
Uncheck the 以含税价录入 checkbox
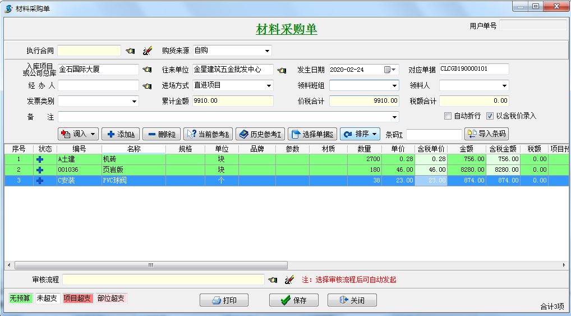[490, 116]
